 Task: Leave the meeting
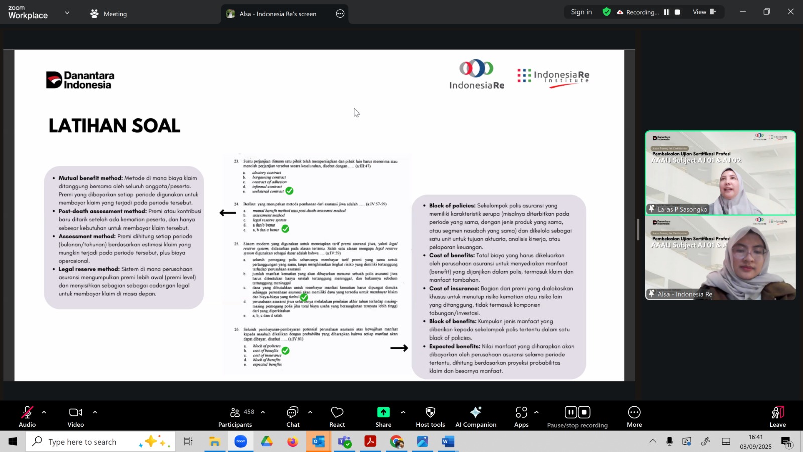[x=777, y=417]
